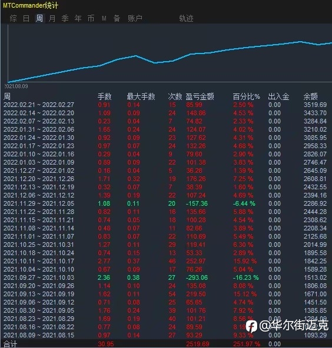332x348 pixels.
Task: Select week row 2022.02.21 ~ 2022.02.27
Action: (165, 105)
